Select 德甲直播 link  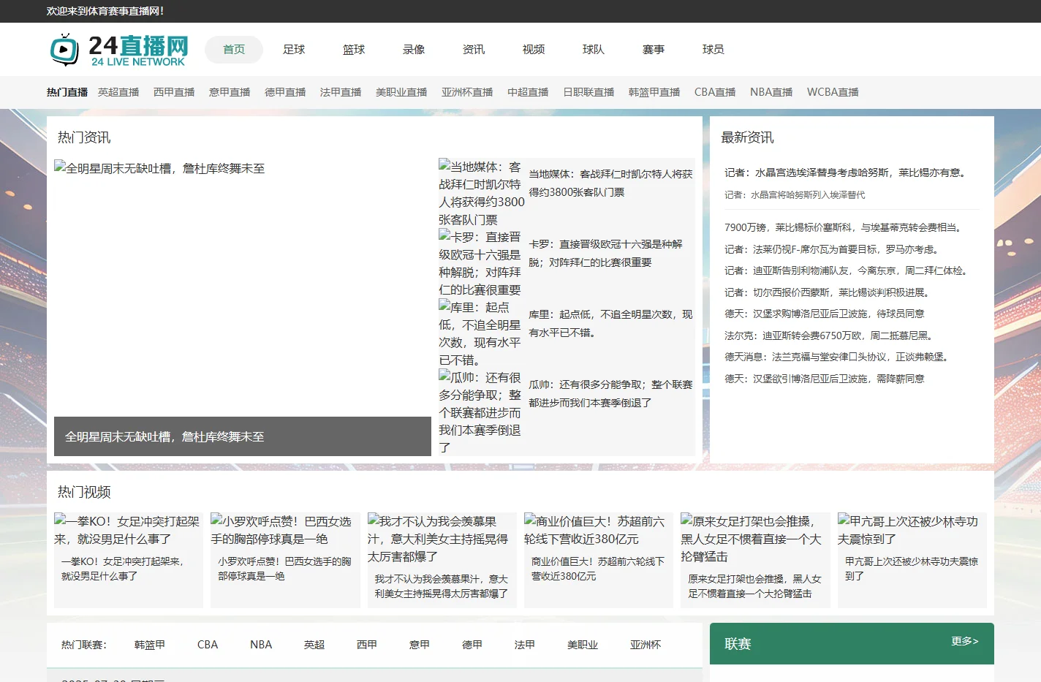[x=285, y=92]
